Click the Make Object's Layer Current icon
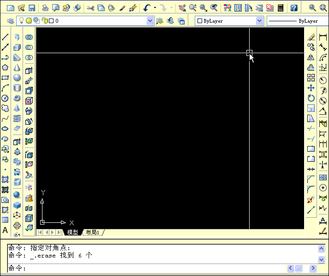The width and height of the screenshot is (329, 276). pos(160,21)
